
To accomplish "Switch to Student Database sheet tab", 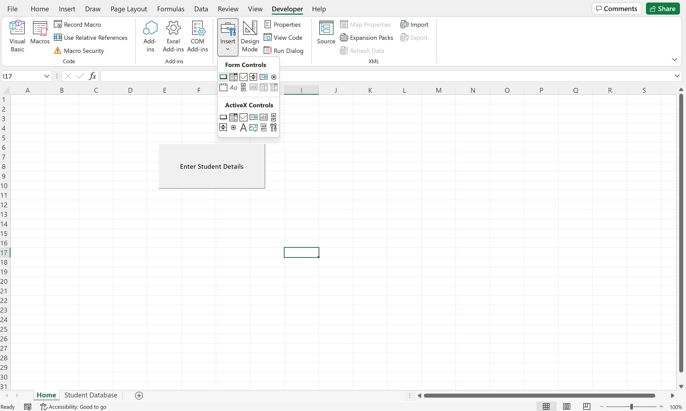I will click(x=90, y=395).
